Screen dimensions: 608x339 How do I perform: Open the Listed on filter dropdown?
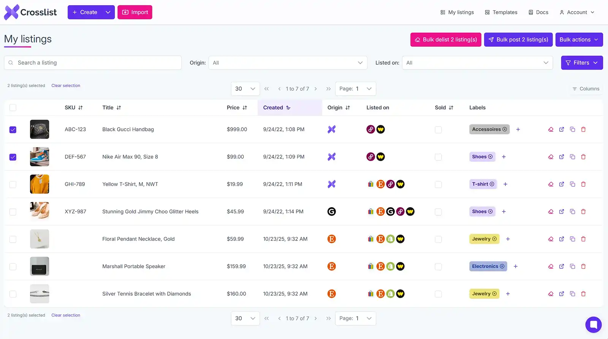(477, 63)
